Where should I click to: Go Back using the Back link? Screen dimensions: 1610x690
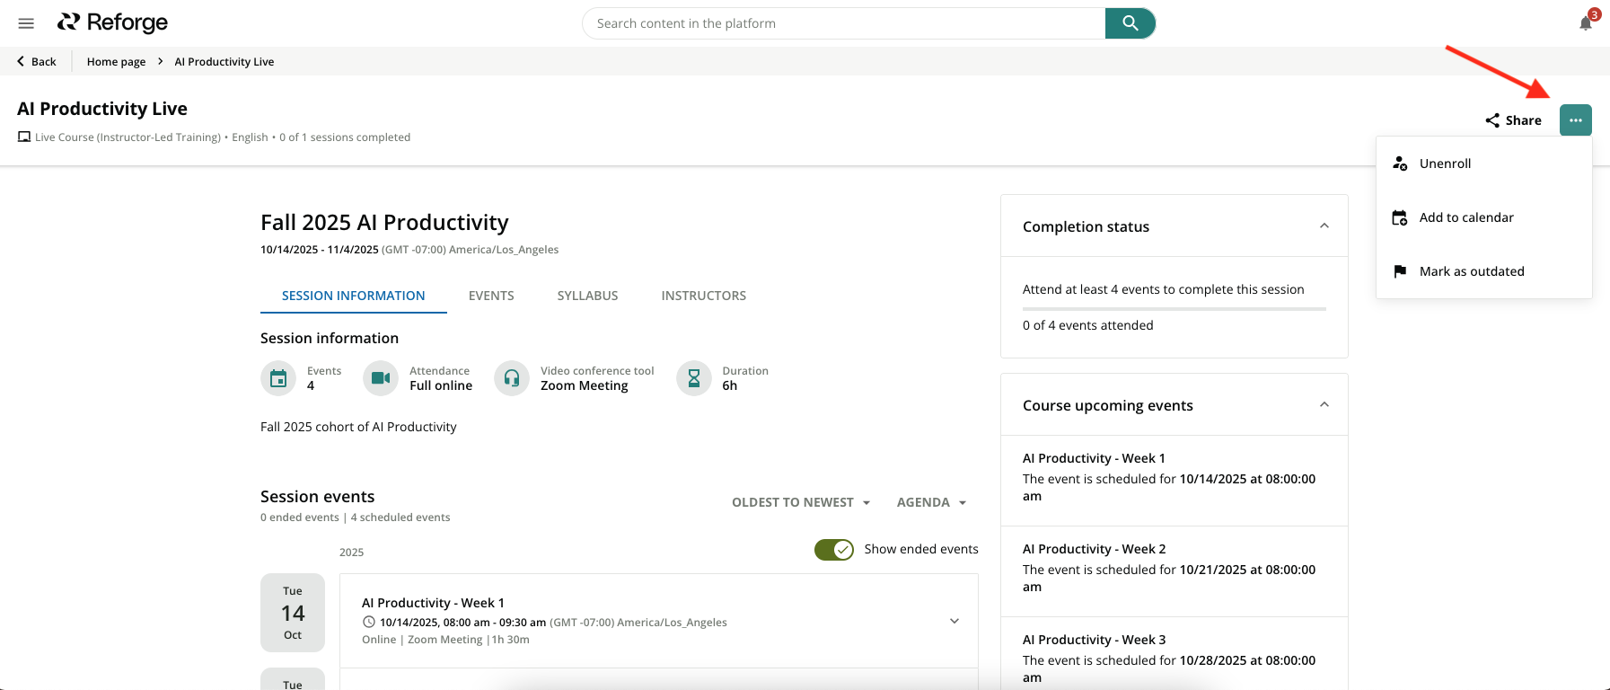click(x=37, y=61)
